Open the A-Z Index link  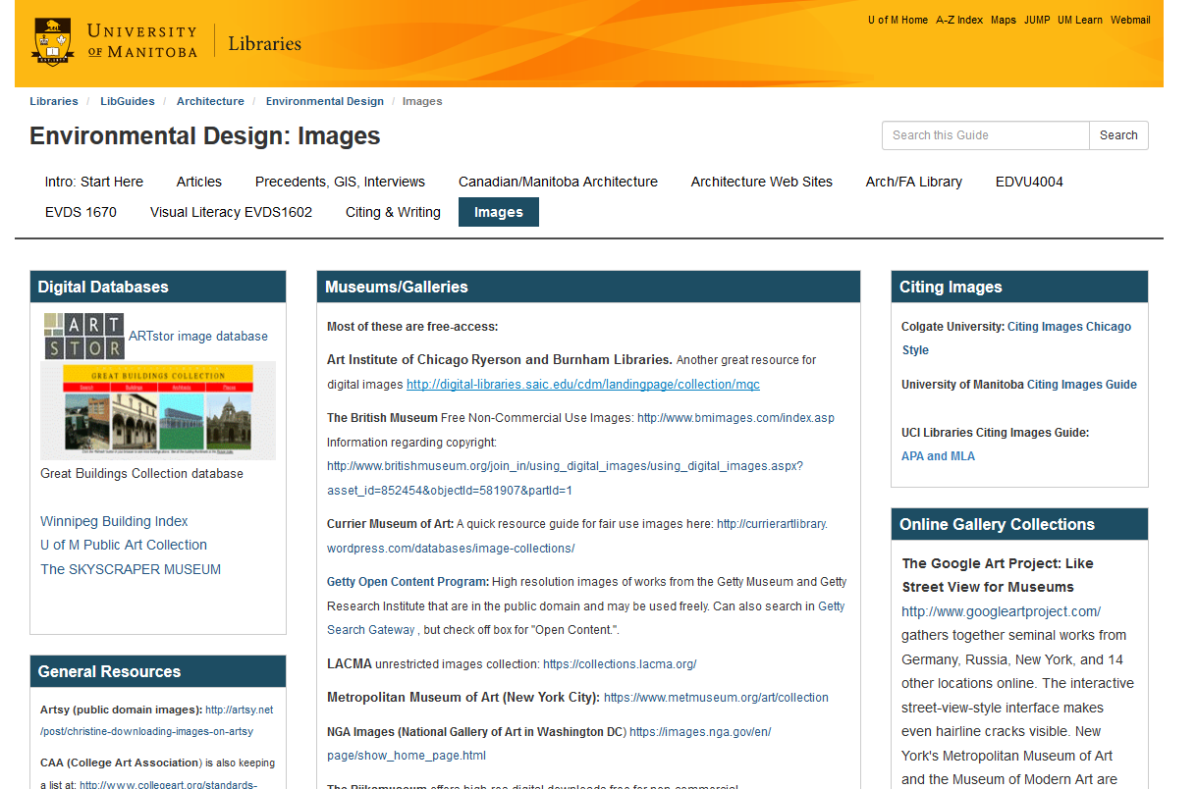959,20
